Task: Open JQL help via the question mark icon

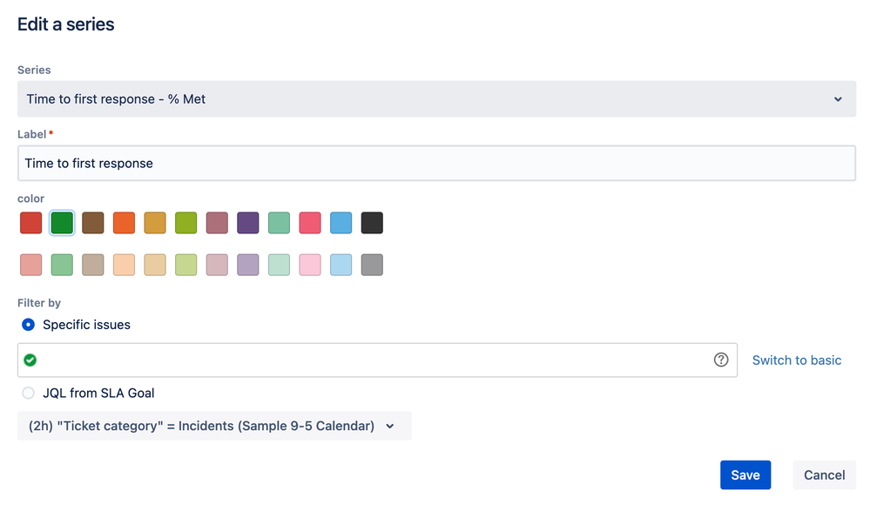Action: [x=720, y=360]
